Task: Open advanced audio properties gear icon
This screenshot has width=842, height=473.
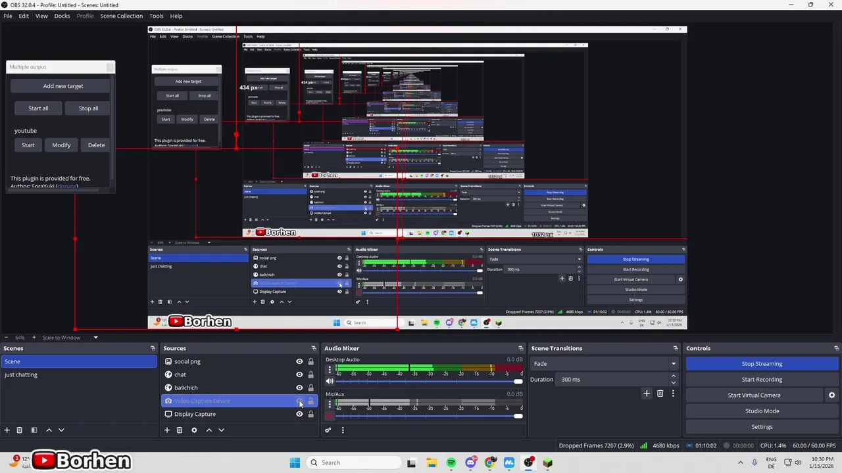Action: (x=328, y=430)
